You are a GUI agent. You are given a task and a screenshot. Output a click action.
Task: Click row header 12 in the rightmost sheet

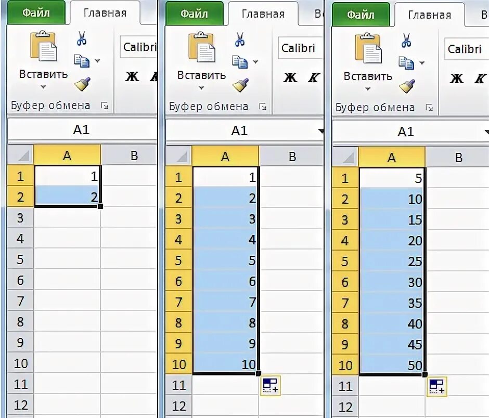pyautogui.click(x=345, y=407)
